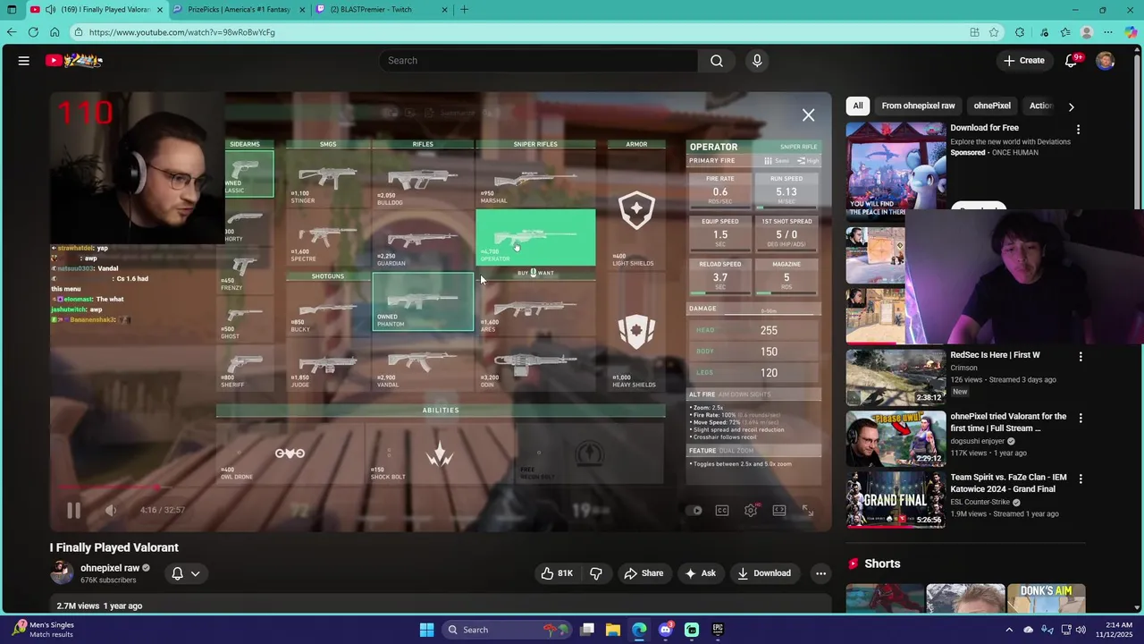Go to the YouTube home logo
Viewport: 1144px width, 644px height.
click(75, 61)
